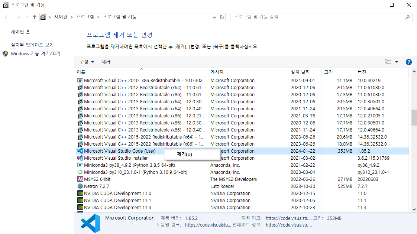Click the Netron 7.2.7 icon
Image resolution: width=417 pixels, height=234 pixels.
80,186
